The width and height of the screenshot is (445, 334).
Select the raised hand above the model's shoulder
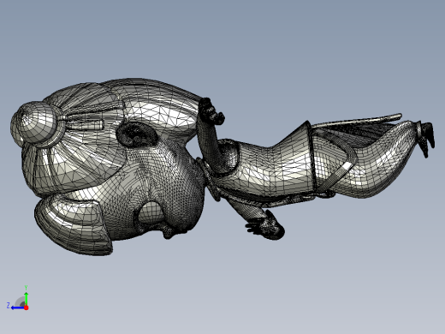[x=211, y=111]
